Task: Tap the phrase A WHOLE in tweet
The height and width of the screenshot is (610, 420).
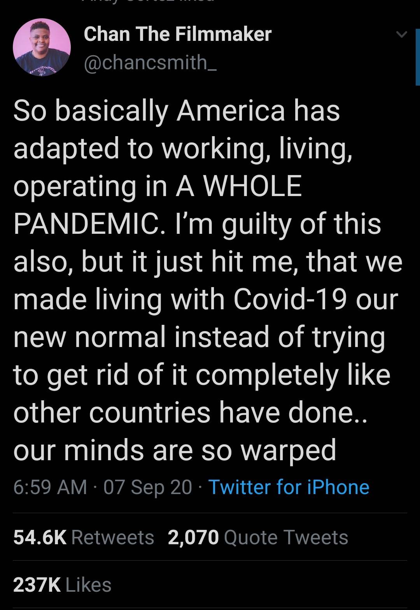Action: click(239, 186)
